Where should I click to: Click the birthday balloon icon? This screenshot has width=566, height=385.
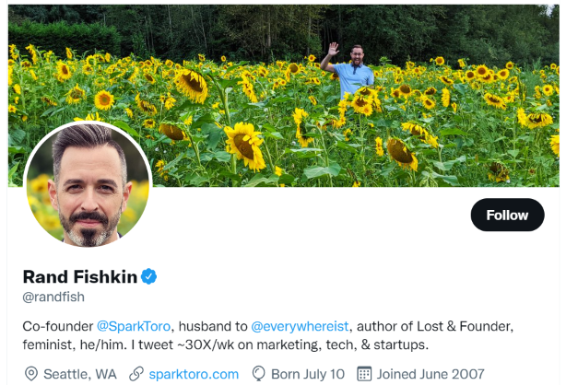(259, 374)
